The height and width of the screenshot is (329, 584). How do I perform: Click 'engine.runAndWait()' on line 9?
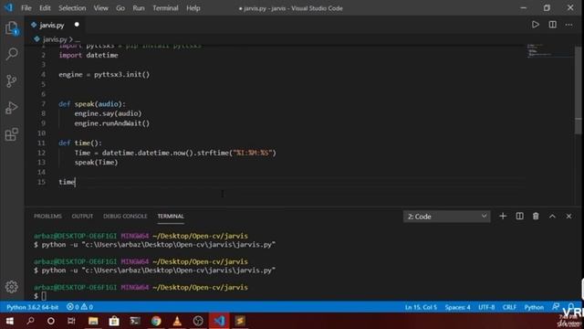(x=111, y=123)
